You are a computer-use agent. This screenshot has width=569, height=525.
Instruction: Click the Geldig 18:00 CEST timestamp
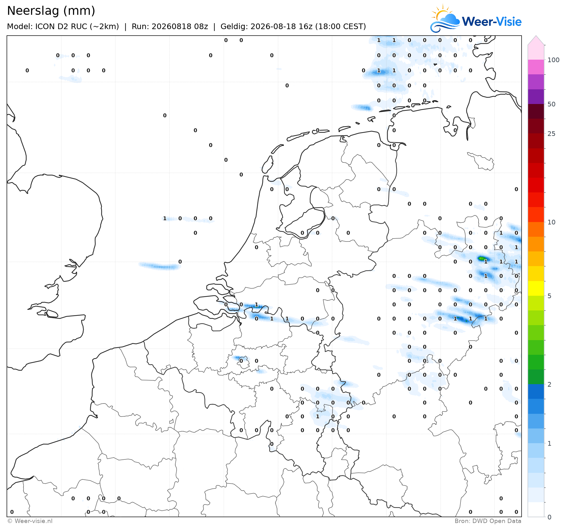click(293, 27)
